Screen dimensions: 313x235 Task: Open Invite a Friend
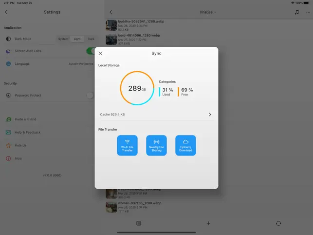click(x=25, y=119)
